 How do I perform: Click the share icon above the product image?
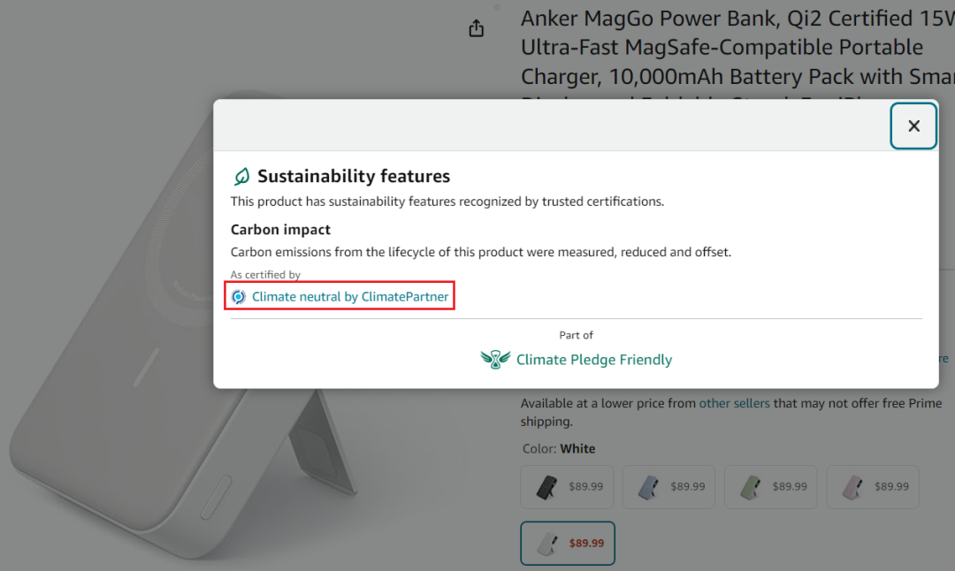coord(477,28)
